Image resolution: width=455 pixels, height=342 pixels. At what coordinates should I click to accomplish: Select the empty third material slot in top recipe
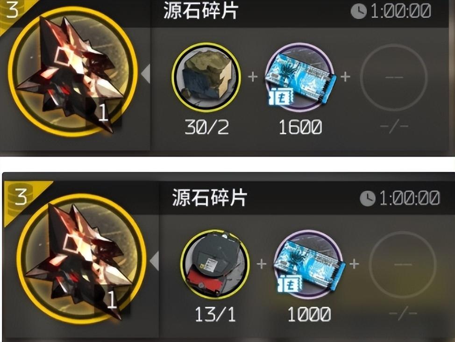coord(394,77)
